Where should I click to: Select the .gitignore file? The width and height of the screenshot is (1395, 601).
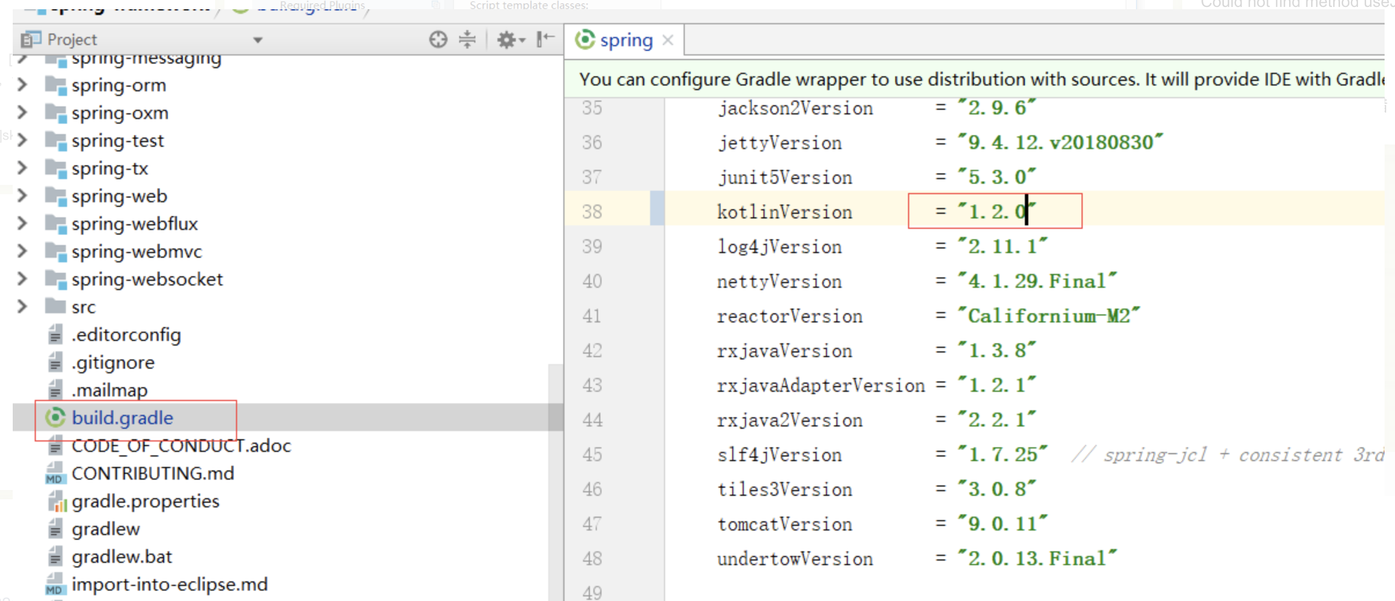113,362
